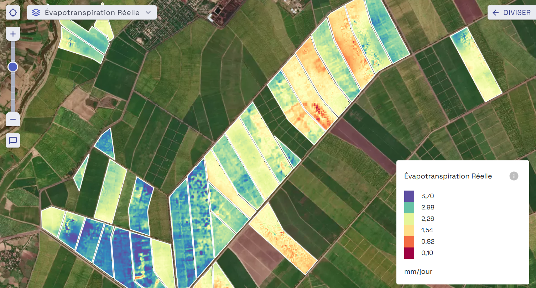Click the legend value 0,82
The width and height of the screenshot is (536, 288).
pyautogui.click(x=428, y=241)
